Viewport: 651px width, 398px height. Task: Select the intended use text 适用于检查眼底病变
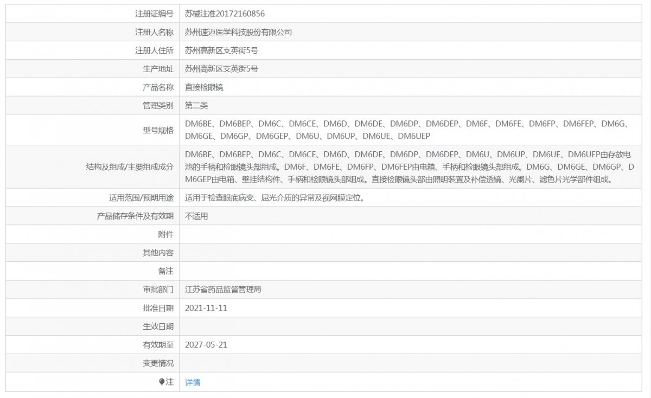point(220,197)
